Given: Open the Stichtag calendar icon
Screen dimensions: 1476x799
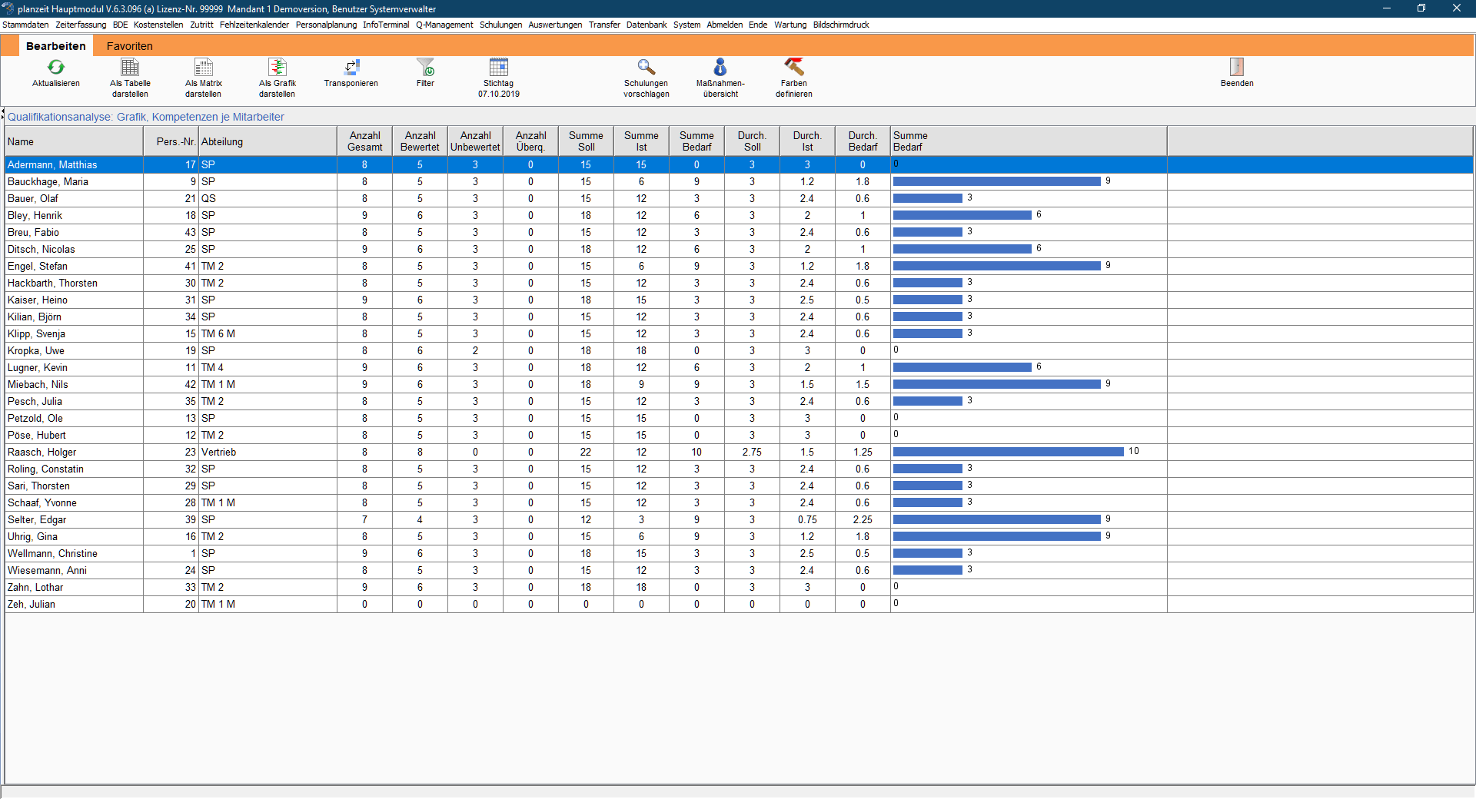Looking at the screenshot, I should [x=498, y=68].
